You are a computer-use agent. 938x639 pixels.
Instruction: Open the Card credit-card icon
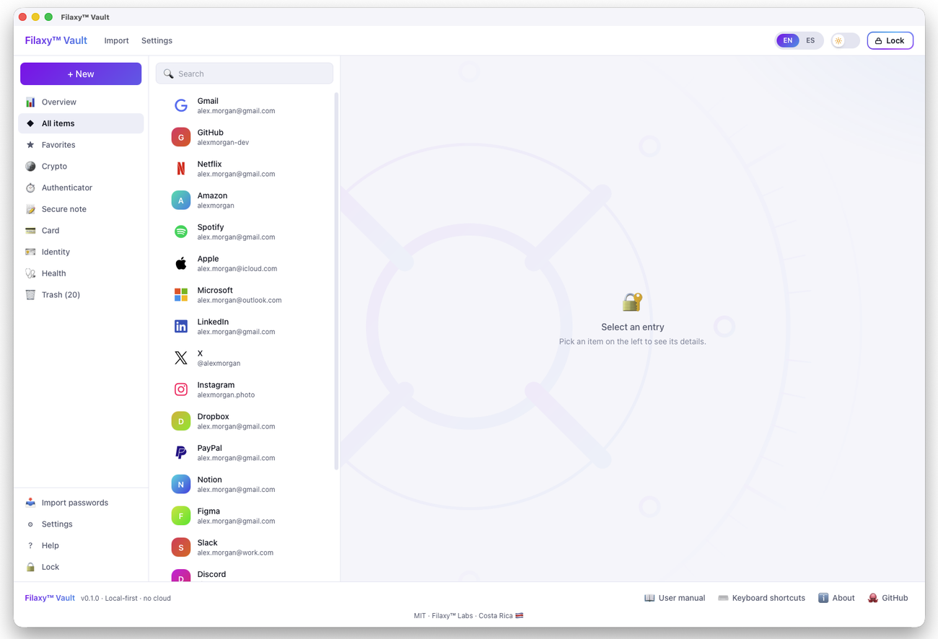(x=30, y=231)
